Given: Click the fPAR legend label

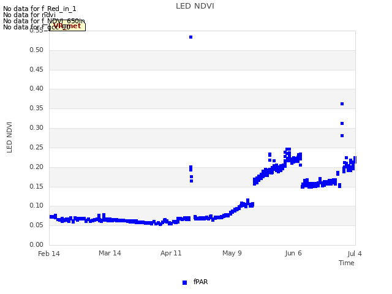Looking at the screenshot, I should 200,282.
